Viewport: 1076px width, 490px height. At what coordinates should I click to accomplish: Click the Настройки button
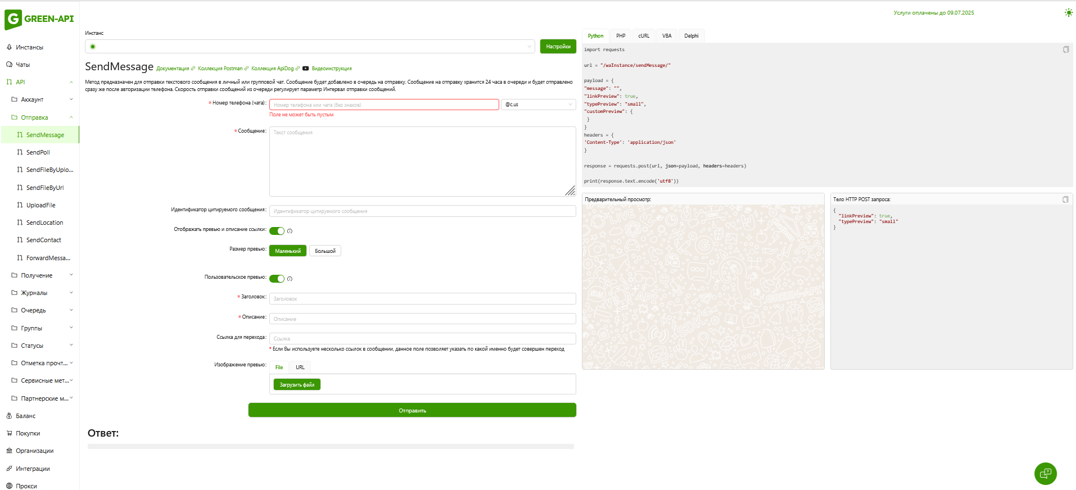click(558, 47)
